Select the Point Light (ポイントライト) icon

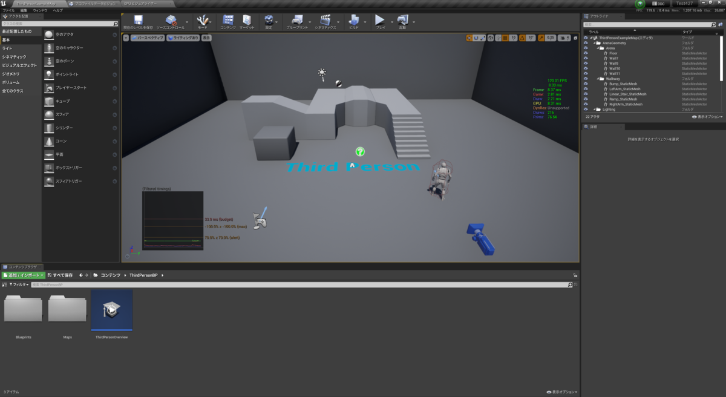pyautogui.click(x=49, y=74)
